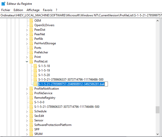The height and width of the screenshot is (137, 162).
Task: Click the S-1-0-0 folder icon
Action: [x=31, y=102]
